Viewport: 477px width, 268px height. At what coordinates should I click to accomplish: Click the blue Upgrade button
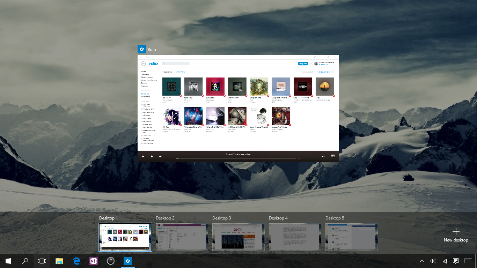pos(303,64)
